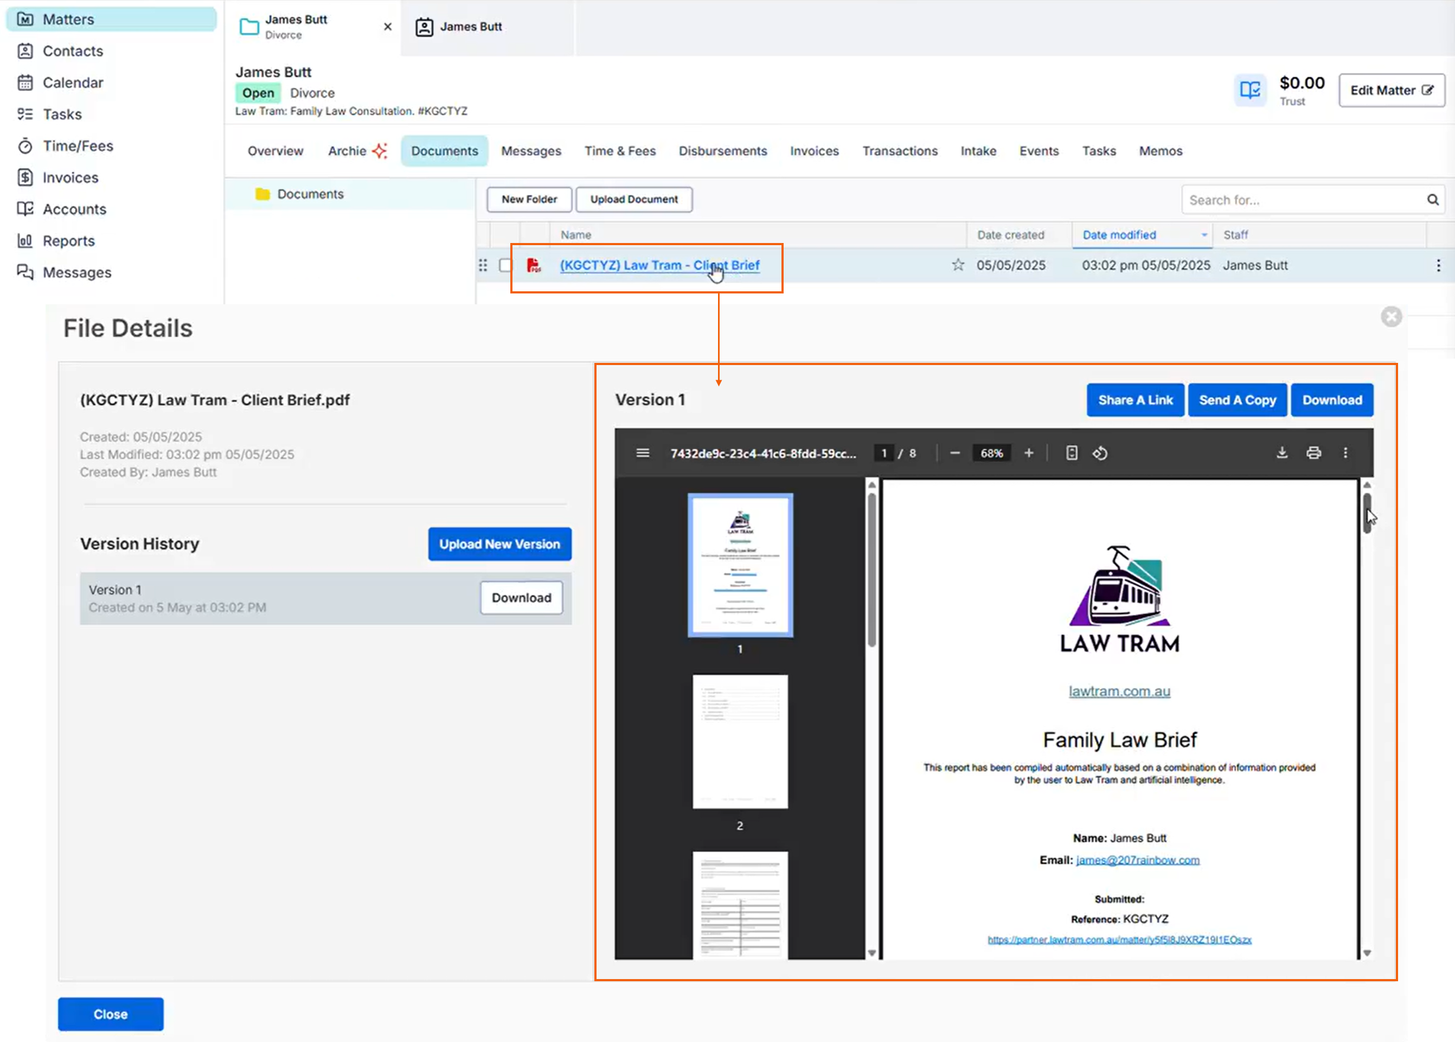
Task: Open the Memos tab
Action: [1160, 151]
